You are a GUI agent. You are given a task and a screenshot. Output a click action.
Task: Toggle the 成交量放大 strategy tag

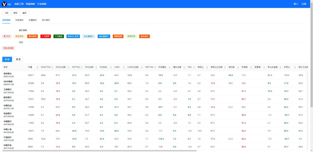pos(104,36)
